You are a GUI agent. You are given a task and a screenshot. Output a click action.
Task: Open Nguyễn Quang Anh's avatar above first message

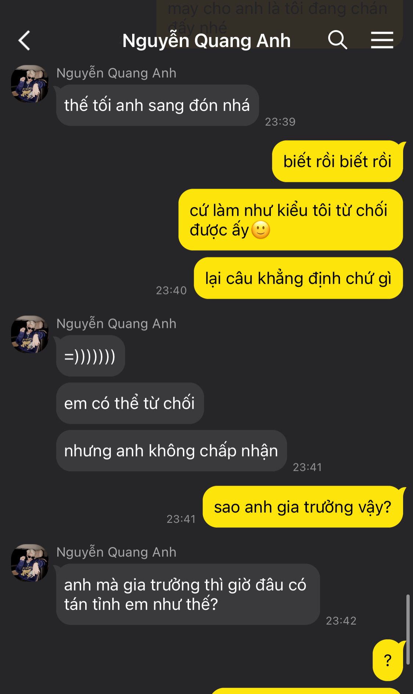click(x=30, y=84)
